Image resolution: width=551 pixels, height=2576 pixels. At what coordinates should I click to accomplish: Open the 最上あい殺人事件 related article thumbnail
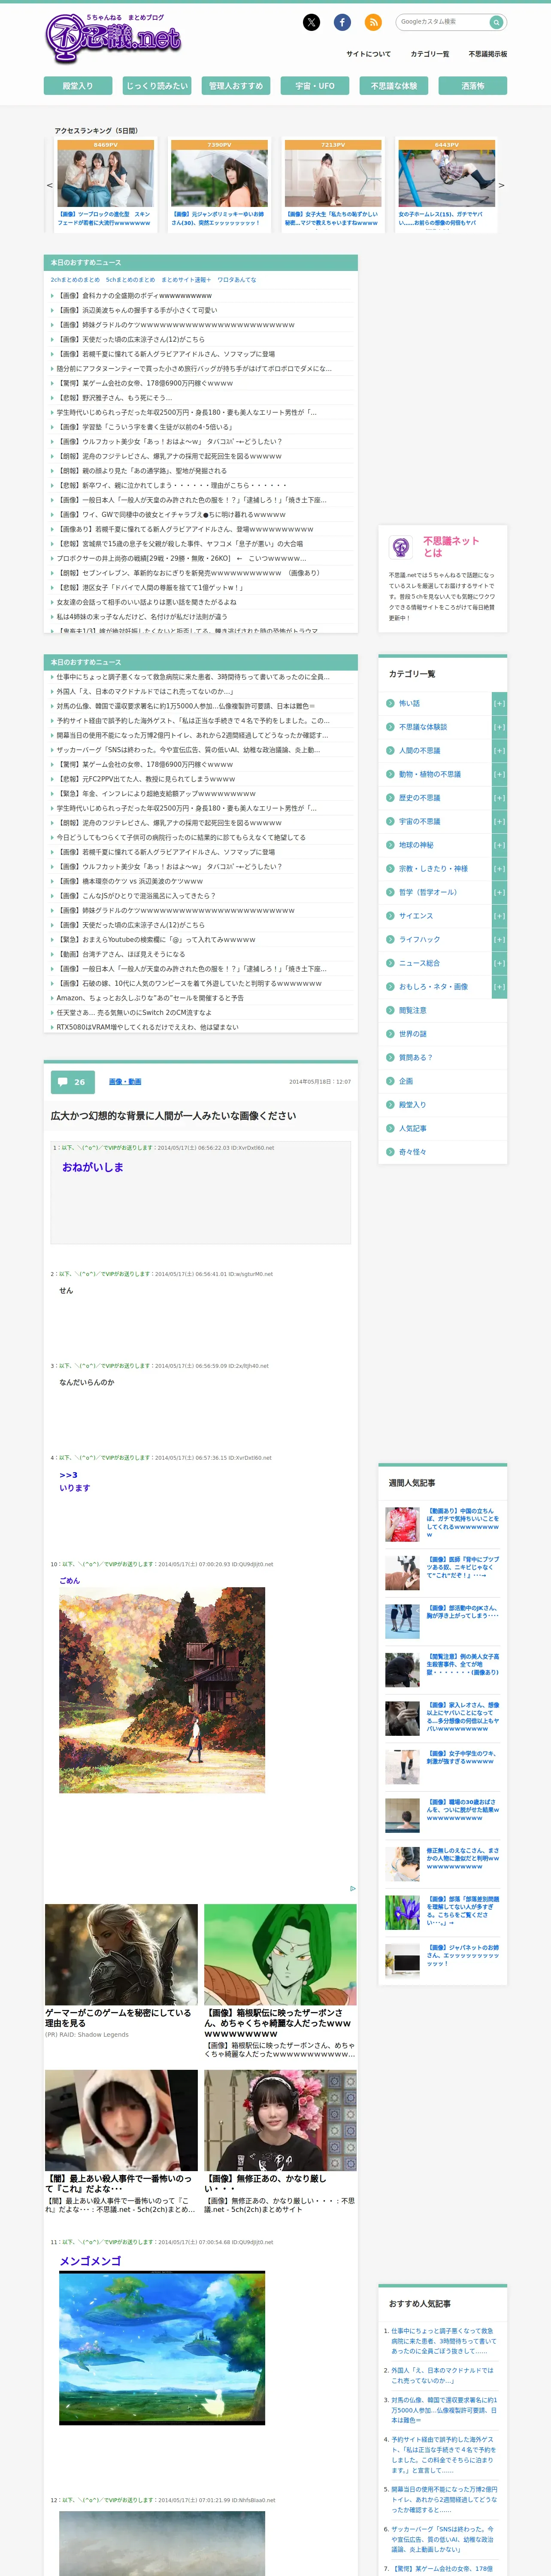[121, 2120]
